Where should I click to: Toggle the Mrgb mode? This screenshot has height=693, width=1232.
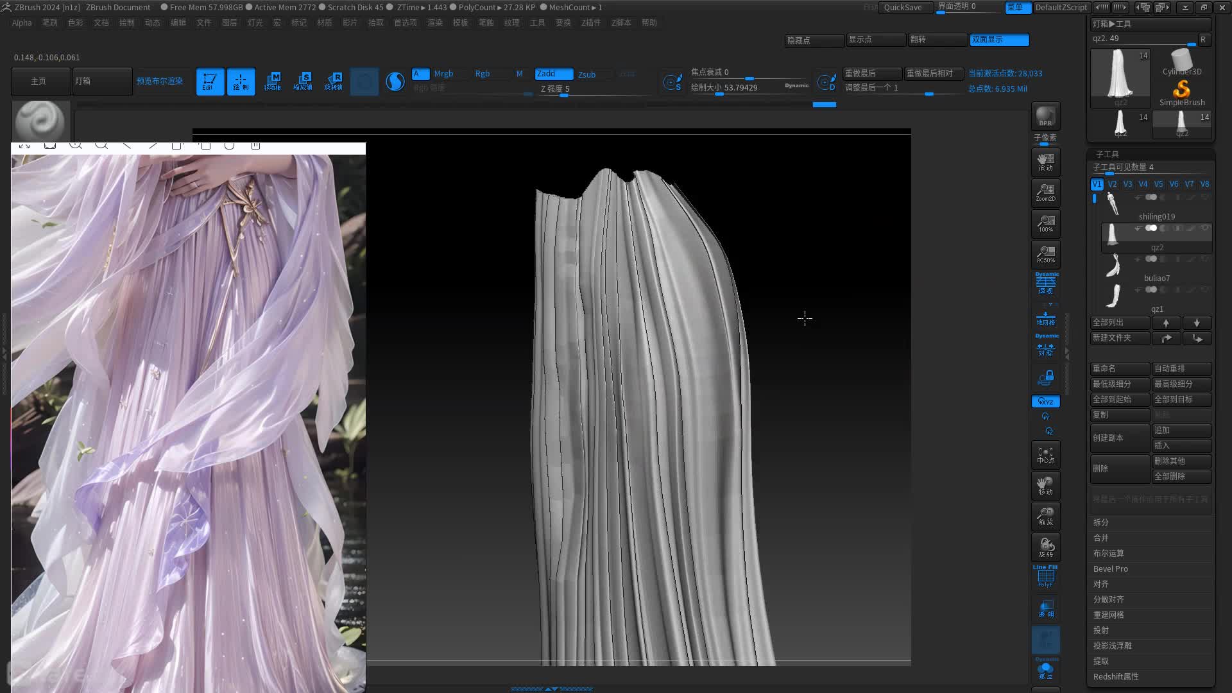(443, 74)
